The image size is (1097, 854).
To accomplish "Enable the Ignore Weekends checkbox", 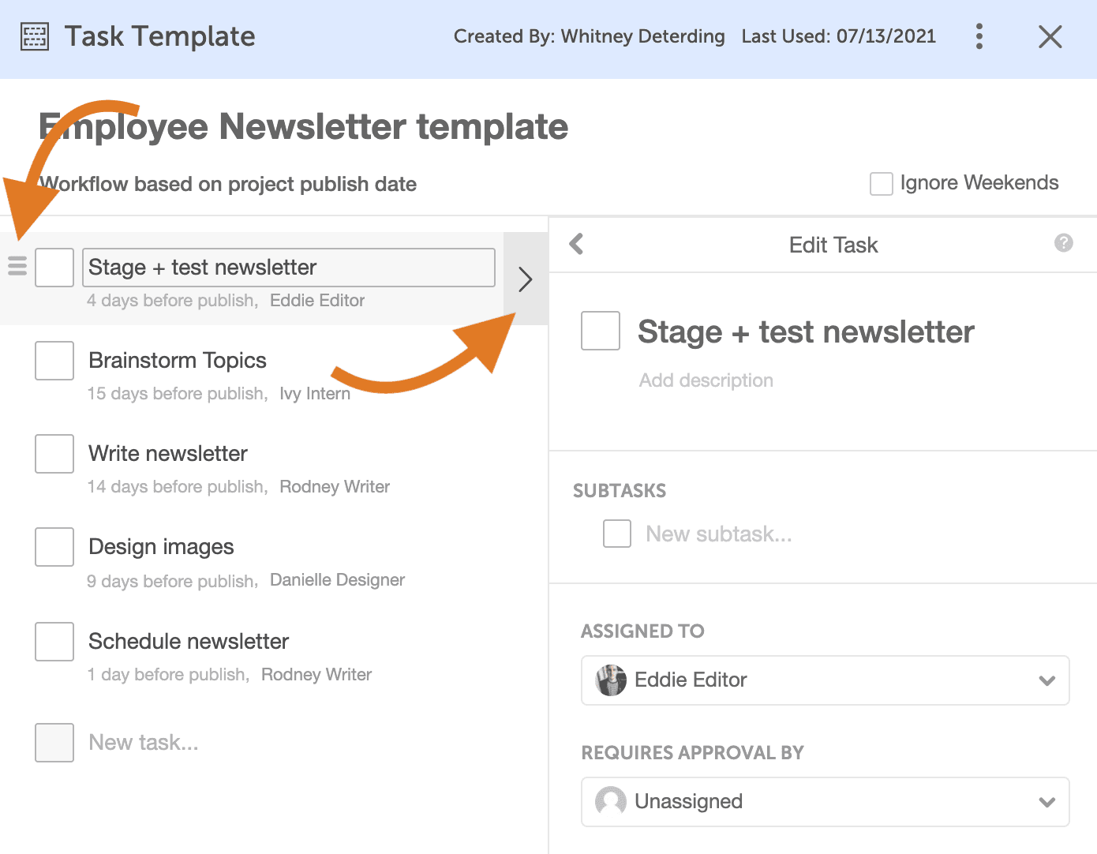I will 881,183.
